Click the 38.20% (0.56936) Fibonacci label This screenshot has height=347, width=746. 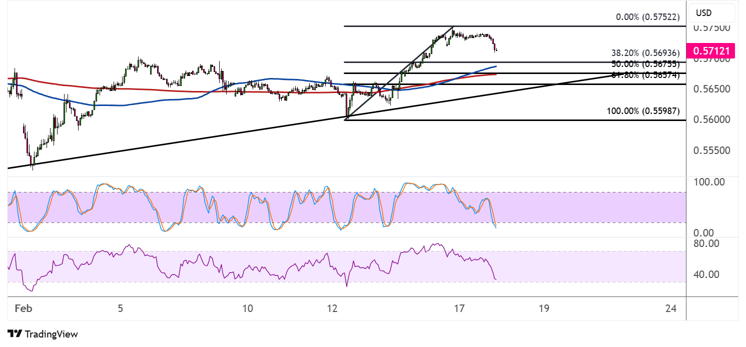point(645,52)
